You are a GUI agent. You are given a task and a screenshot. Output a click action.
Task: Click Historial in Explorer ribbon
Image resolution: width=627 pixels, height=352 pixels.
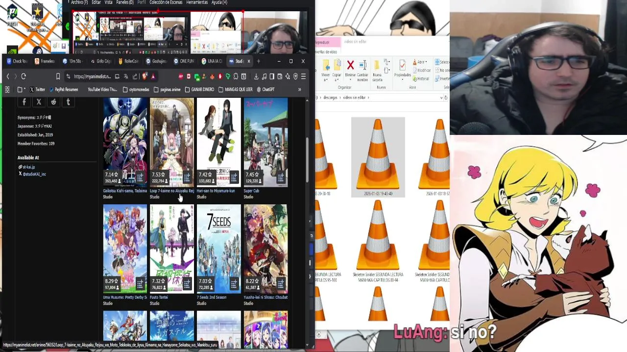pyautogui.click(x=422, y=79)
